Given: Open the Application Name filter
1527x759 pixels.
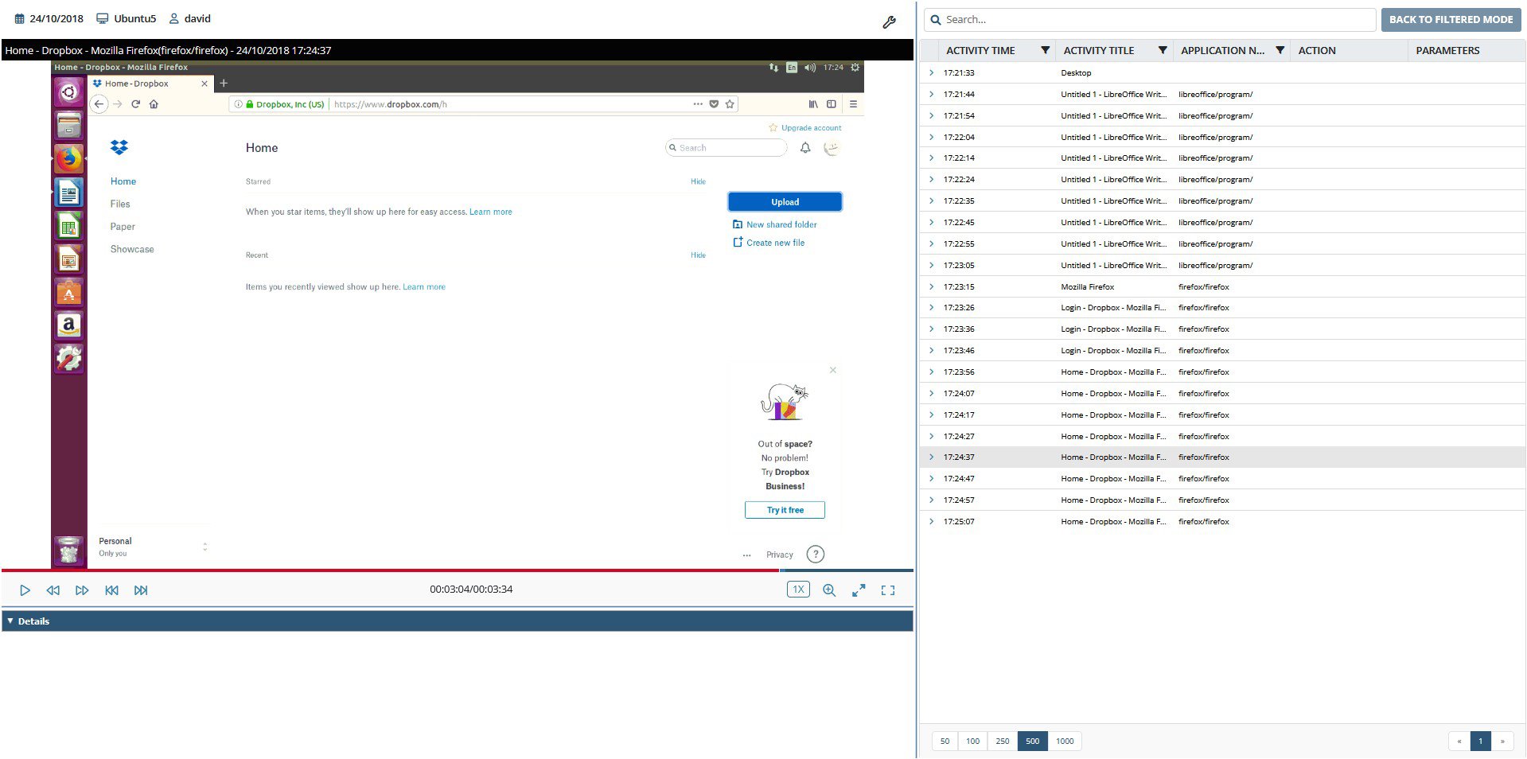Looking at the screenshot, I should point(1280,50).
